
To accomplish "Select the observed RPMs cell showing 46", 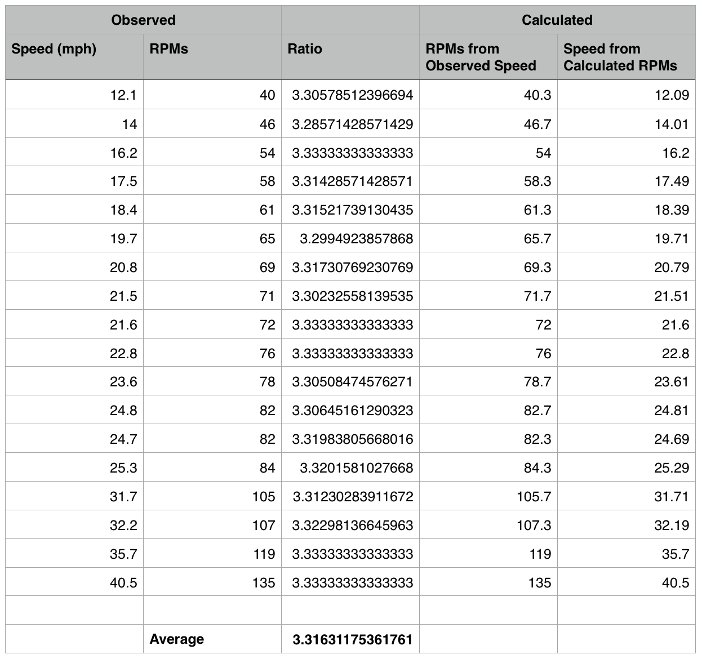I will tap(267, 124).
